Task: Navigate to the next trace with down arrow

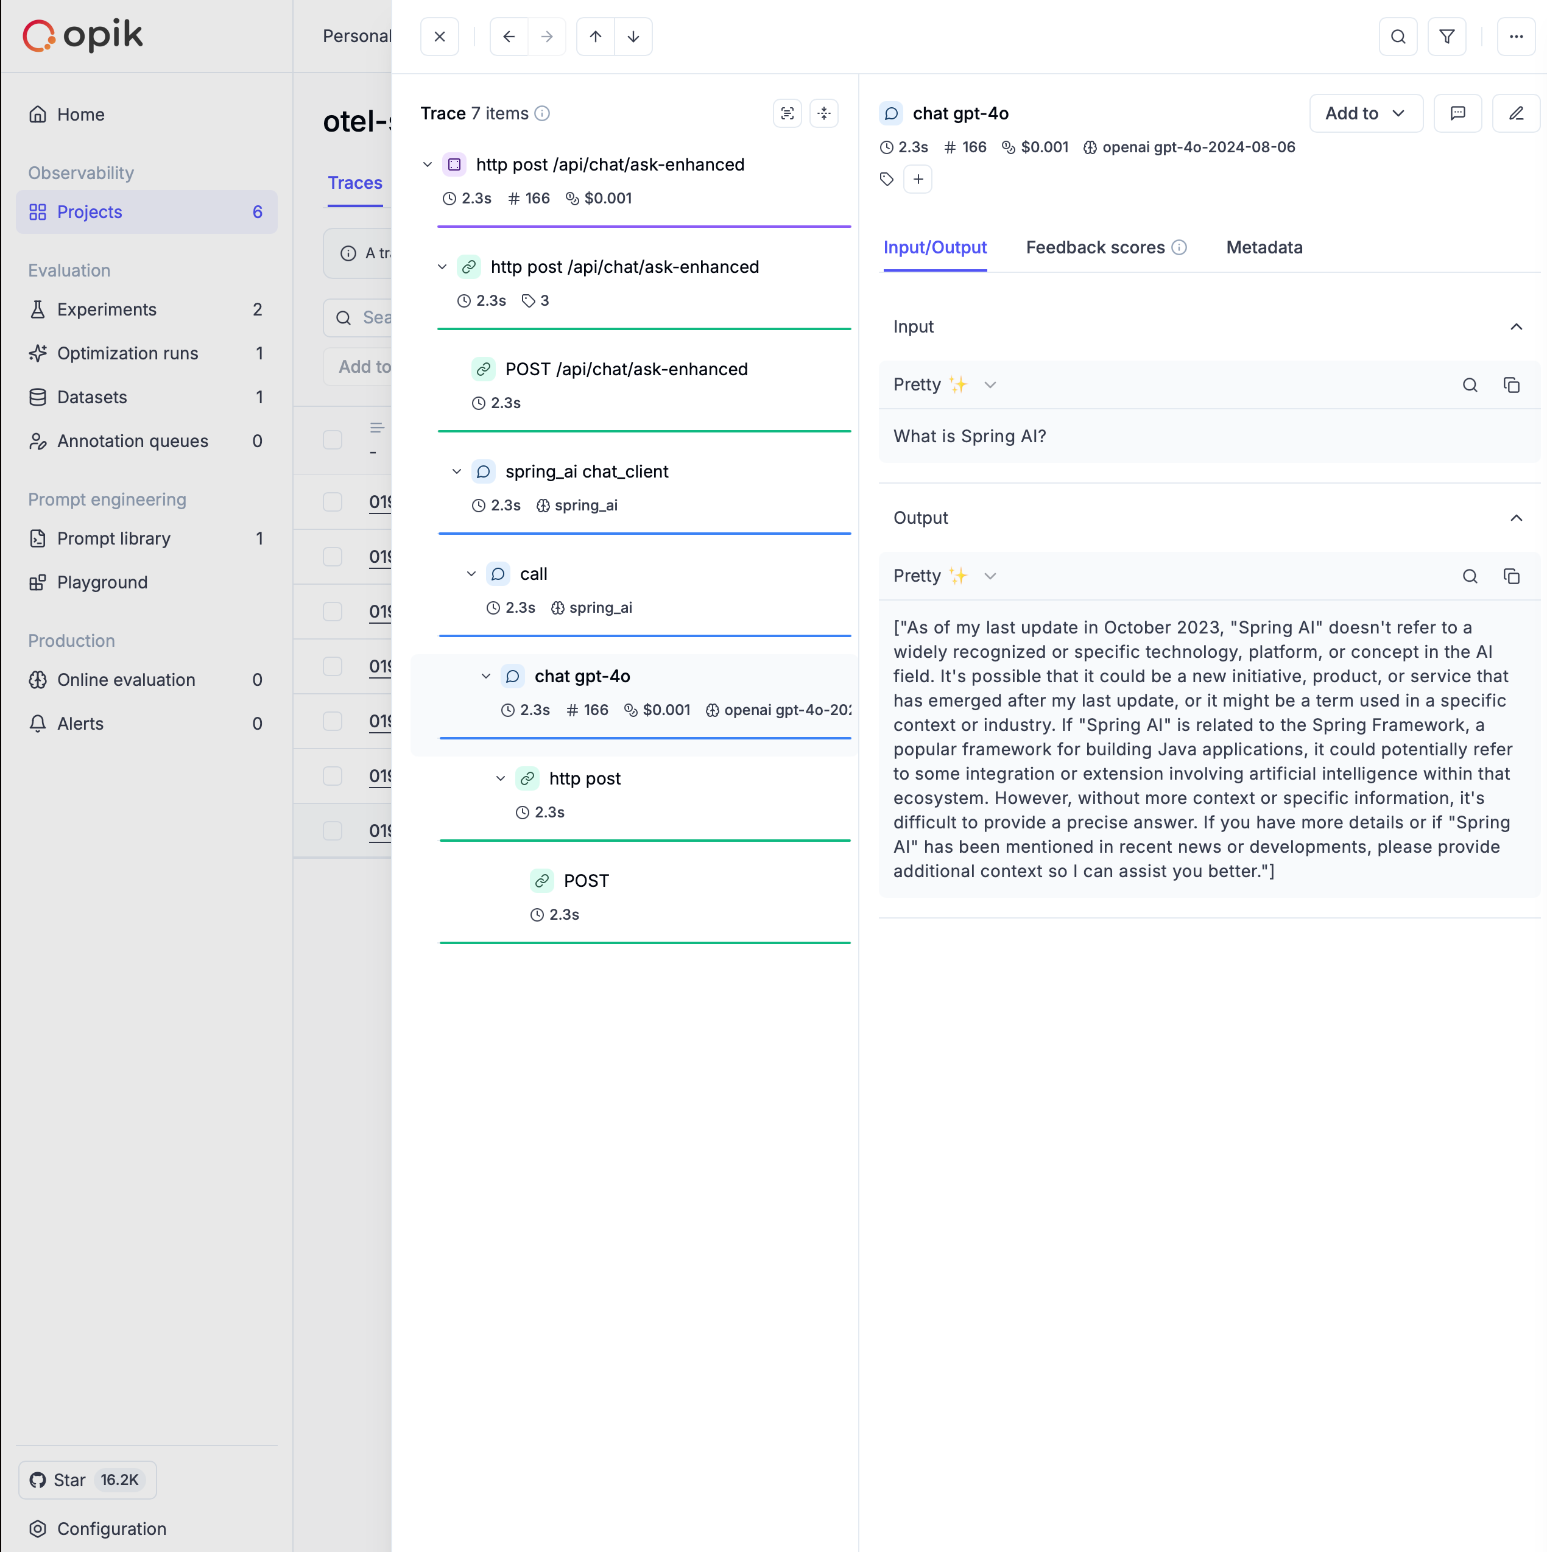Action: click(634, 36)
